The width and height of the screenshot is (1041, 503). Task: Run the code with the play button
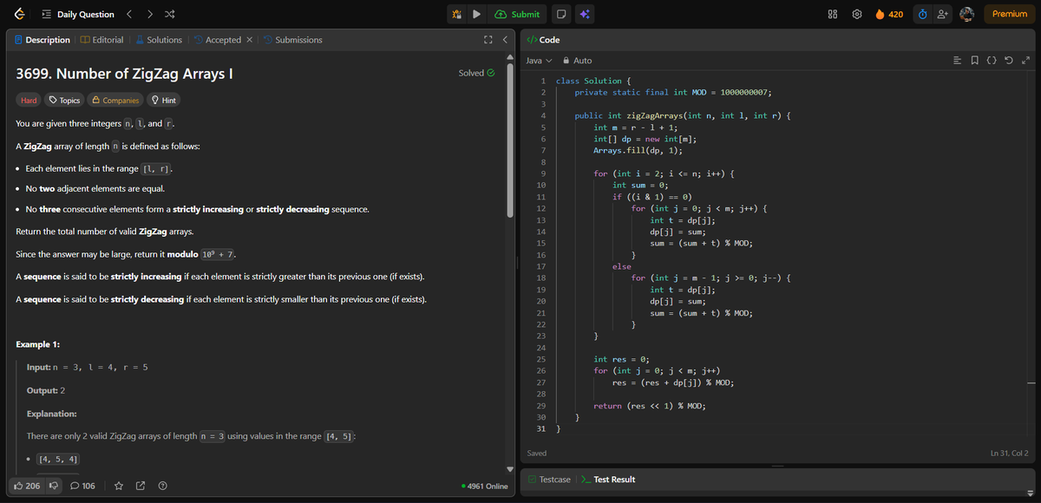click(477, 14)
